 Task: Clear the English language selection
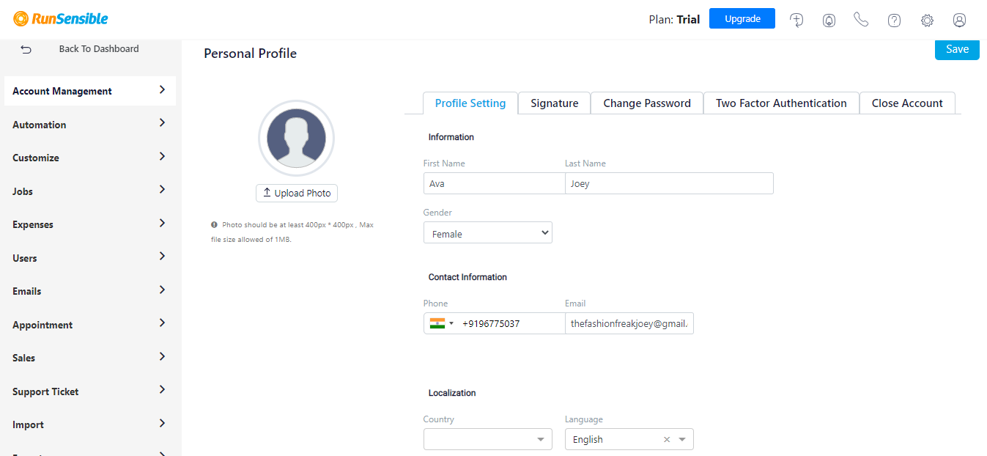667,439
